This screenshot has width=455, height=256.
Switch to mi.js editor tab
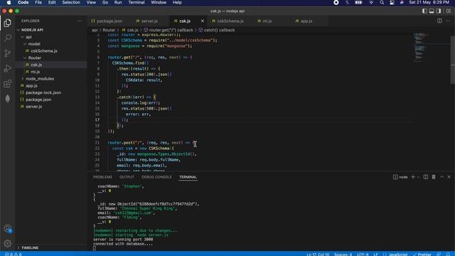coord(267,21)
